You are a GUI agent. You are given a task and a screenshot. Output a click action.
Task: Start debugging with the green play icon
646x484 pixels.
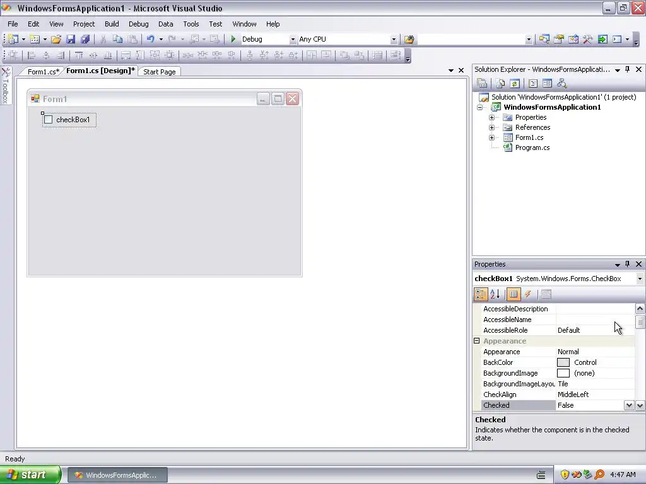[x=233, y=39]
